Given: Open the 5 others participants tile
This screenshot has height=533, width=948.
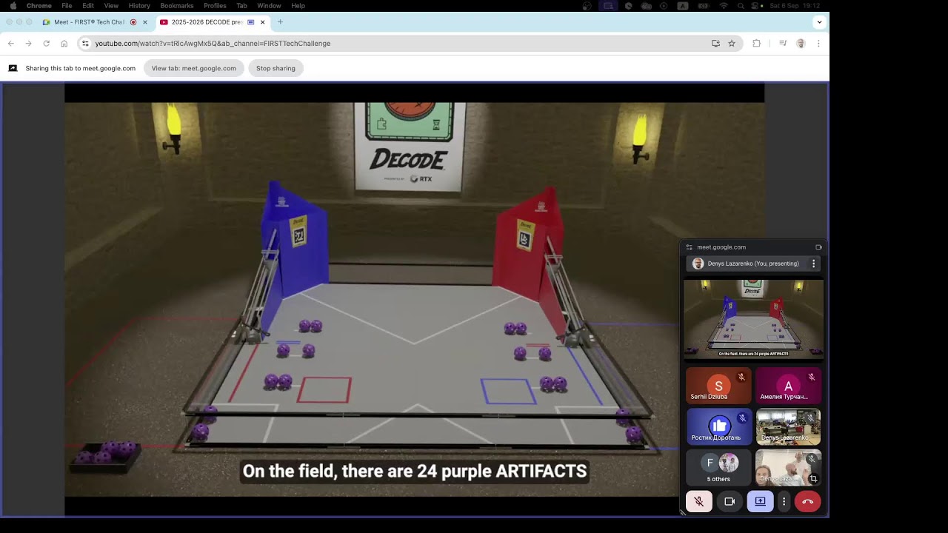Looking at the screenshot, I should coord(718,468).
